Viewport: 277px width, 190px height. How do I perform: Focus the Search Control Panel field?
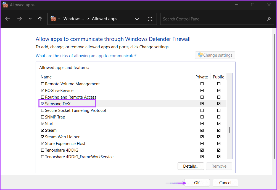[x=217, y=19]
